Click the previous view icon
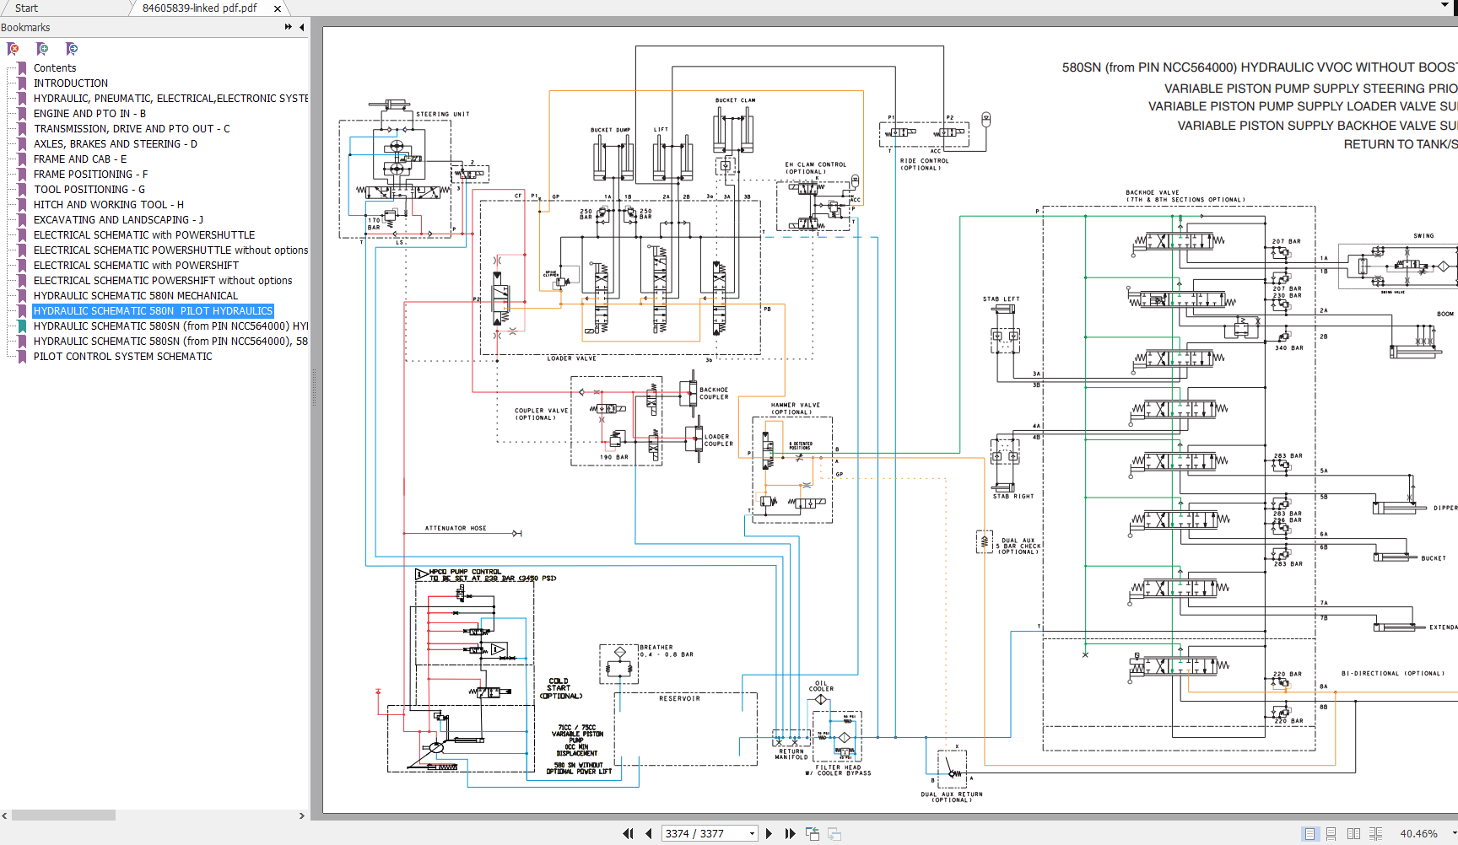The image size is (1458, 845). point(813,833)
